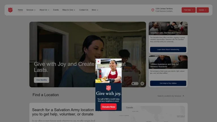Click the Give with joy popup headline
217x122 pixels.
click(108, 93)
